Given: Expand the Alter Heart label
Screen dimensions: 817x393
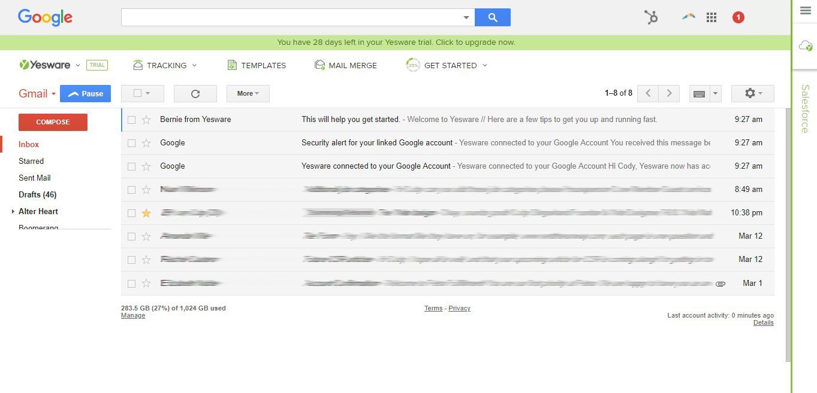Looking at the screenshot, I should 13,212.
